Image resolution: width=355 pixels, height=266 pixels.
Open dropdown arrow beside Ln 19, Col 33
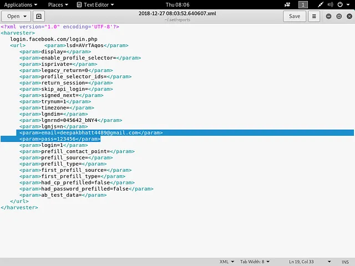point(329,262)
